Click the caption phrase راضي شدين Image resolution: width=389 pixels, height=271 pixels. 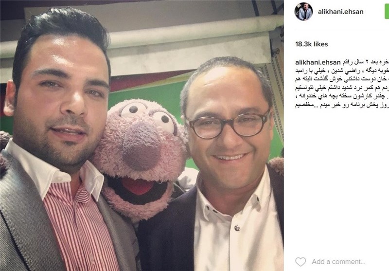[343, 71]
